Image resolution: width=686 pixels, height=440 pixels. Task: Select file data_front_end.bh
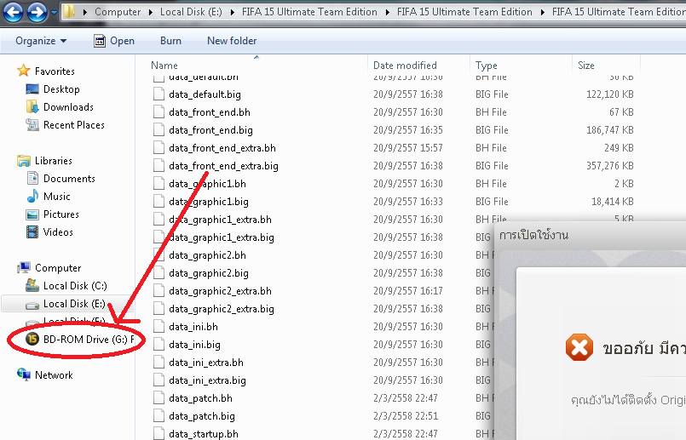click(x=210, y=112)
